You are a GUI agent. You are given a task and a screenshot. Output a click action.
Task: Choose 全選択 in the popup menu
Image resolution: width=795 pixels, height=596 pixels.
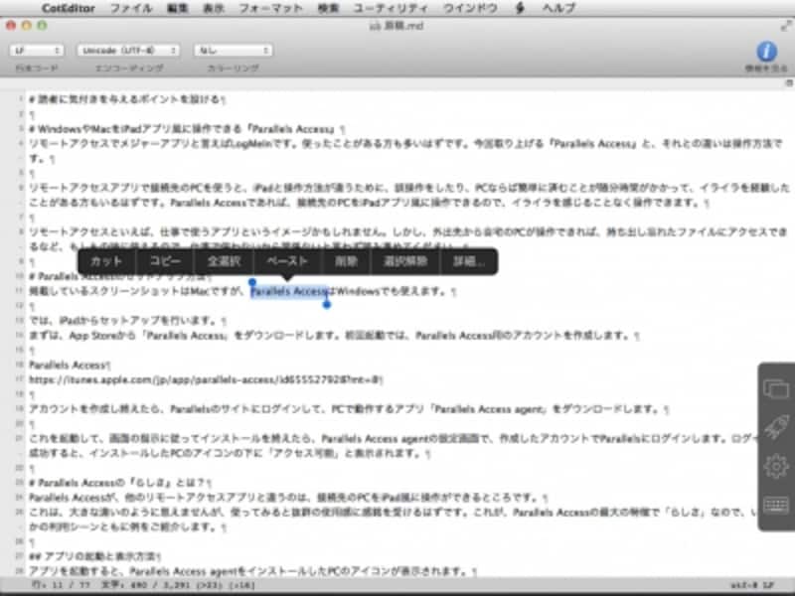coord(224,261)
